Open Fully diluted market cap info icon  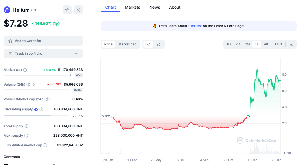[x=45, y=145]
